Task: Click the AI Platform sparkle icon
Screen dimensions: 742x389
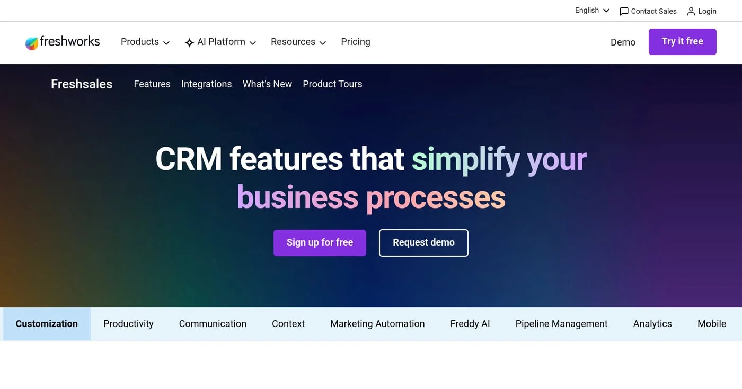Action: click(189, 42)
